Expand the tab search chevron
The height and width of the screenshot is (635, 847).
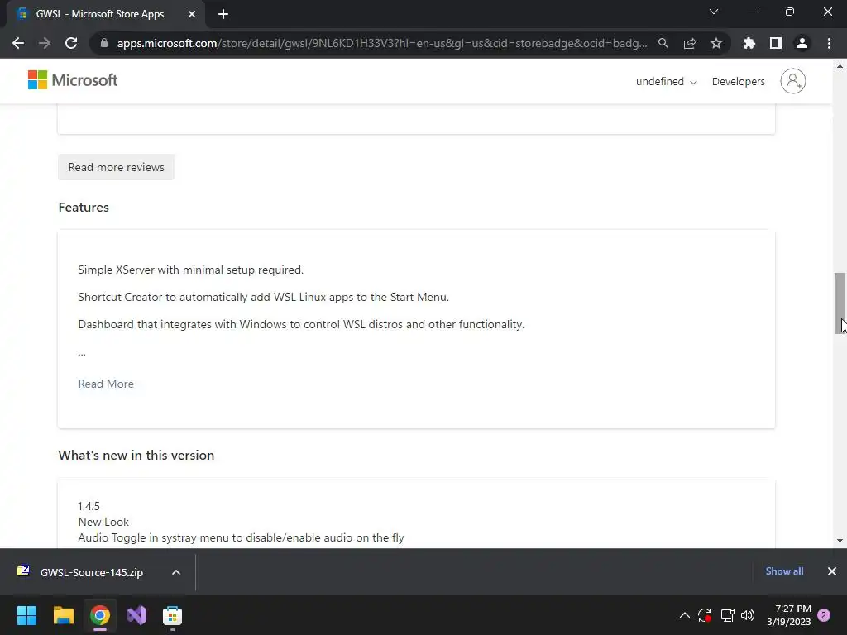(x=714, y=12)
